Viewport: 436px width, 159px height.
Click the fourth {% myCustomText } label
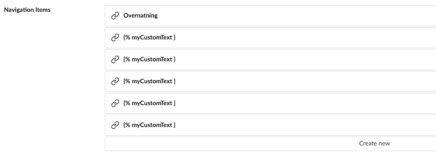pyautogui.click(x=149, y=103)
